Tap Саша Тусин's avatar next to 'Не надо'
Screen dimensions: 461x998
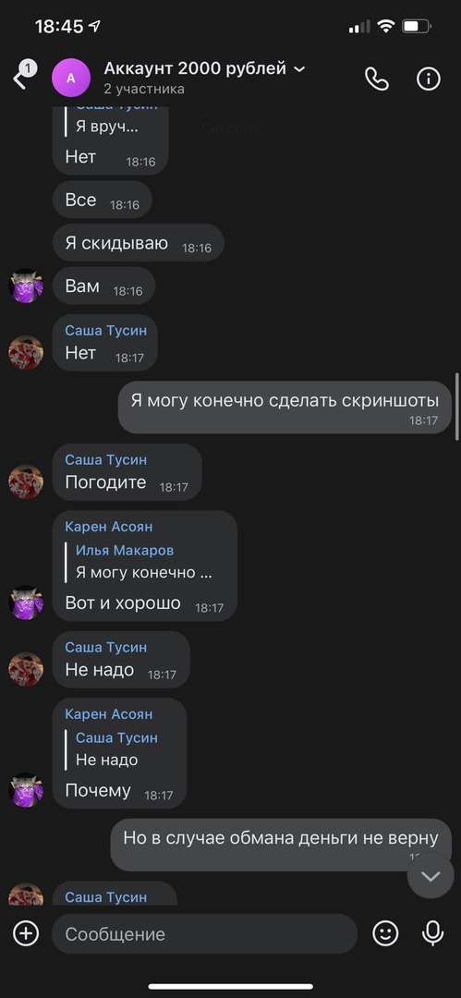[x=26, y=669]
